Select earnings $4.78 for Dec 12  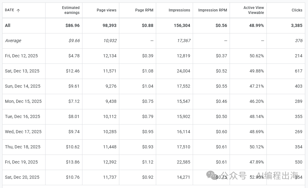click(x=74, y=56)
